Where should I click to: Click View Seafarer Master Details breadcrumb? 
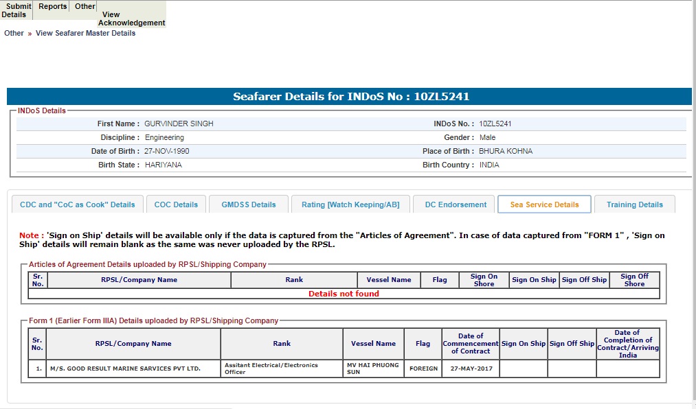pos(85,33)
